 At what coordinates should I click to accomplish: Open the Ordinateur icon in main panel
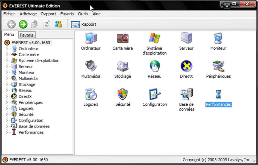[x=91, y=38]
